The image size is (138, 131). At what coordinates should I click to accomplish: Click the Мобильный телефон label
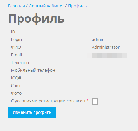tap(33, 70)
